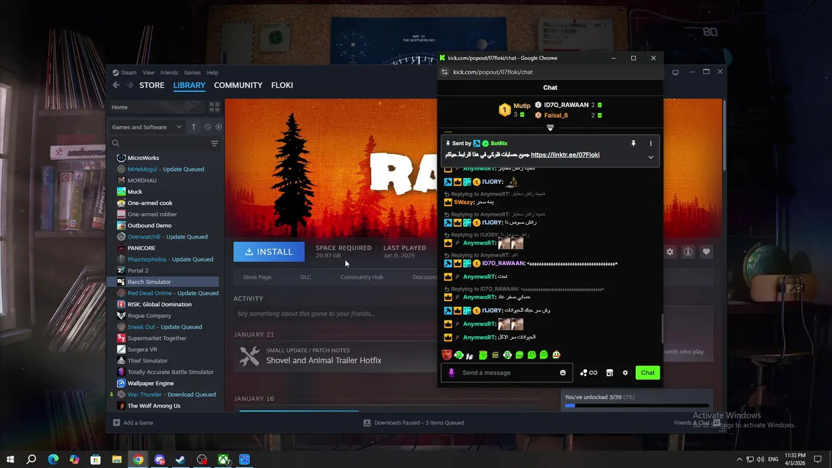Click the recent activity clock filter icon
Image resolution: width=832 pixels, height=468 pixels.
coord(207,127)
